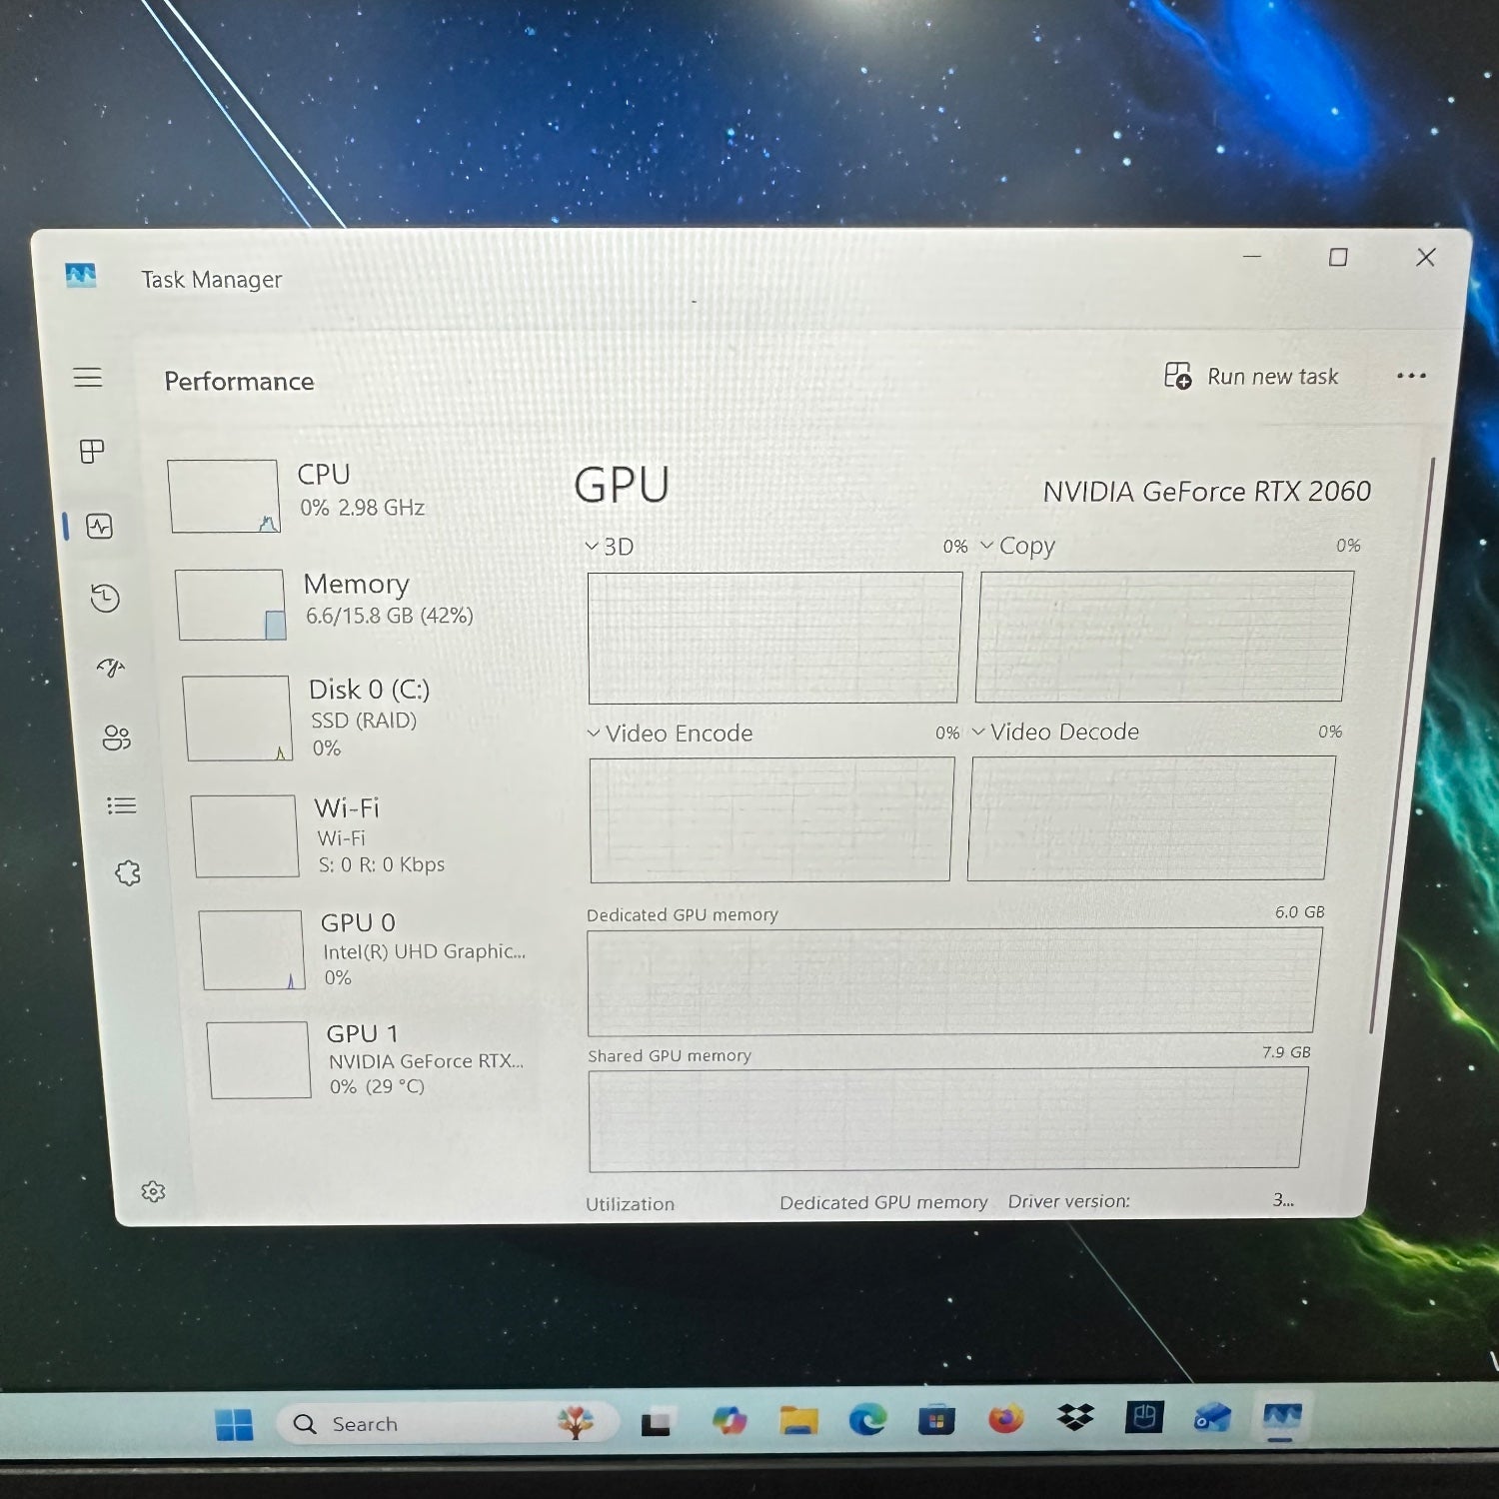Open the Video Encode engine dropdown
1499x1499 pixels.
click(x=595, y=734)
